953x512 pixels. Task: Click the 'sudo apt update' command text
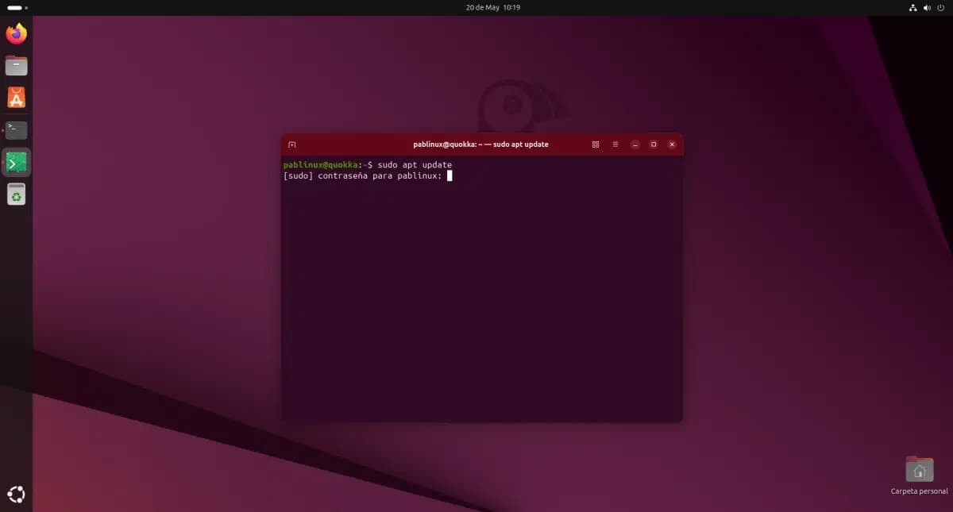click(415, 165)
